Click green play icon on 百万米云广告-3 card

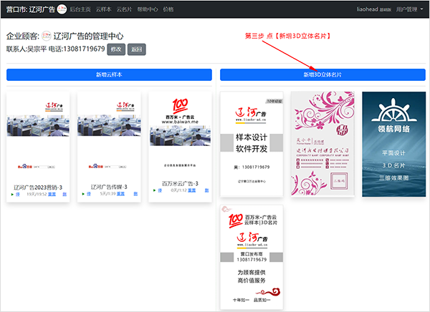154,190
